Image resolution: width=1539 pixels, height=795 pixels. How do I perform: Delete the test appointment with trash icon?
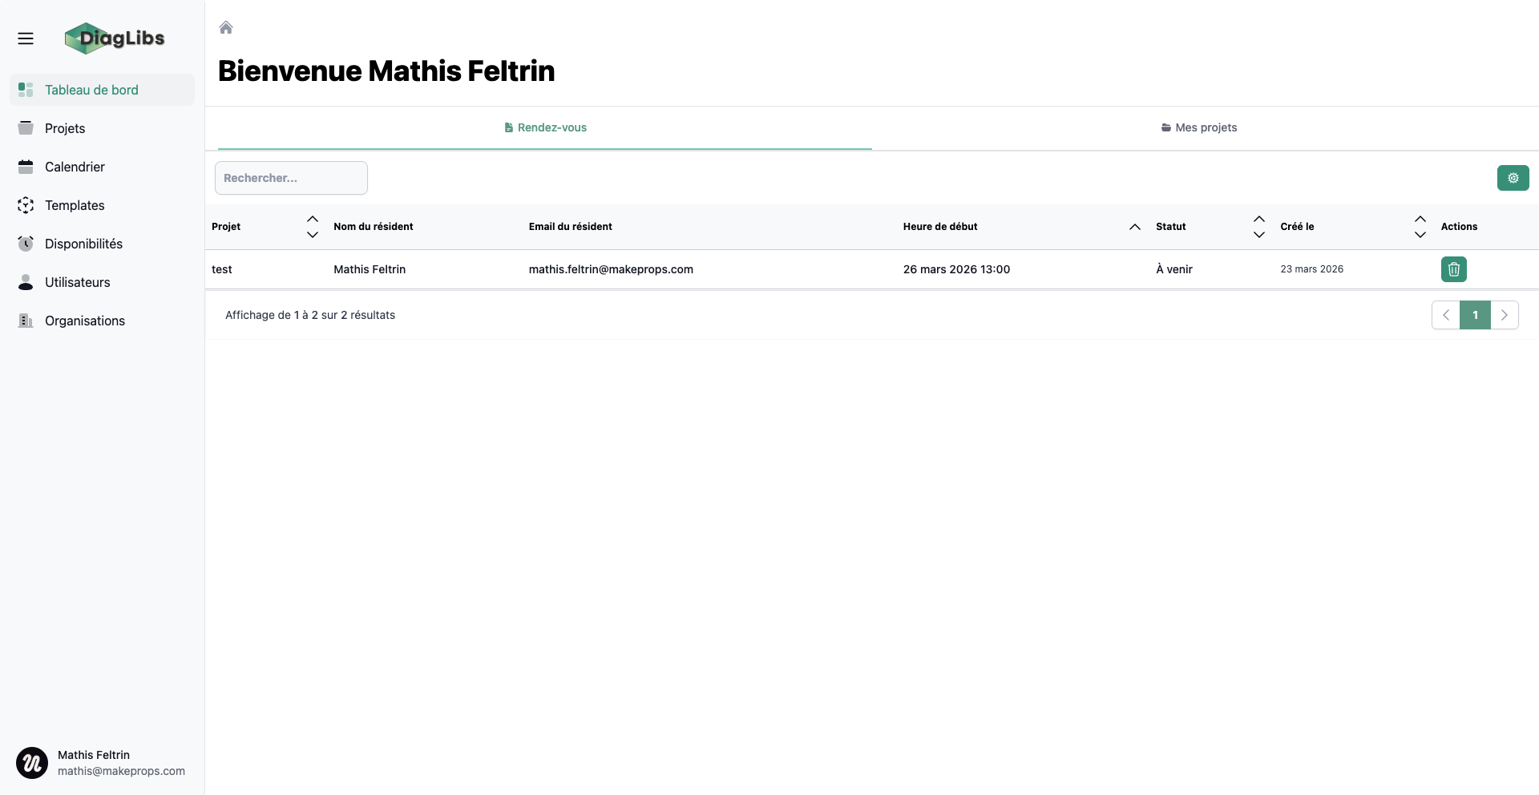pos(1453,269)
